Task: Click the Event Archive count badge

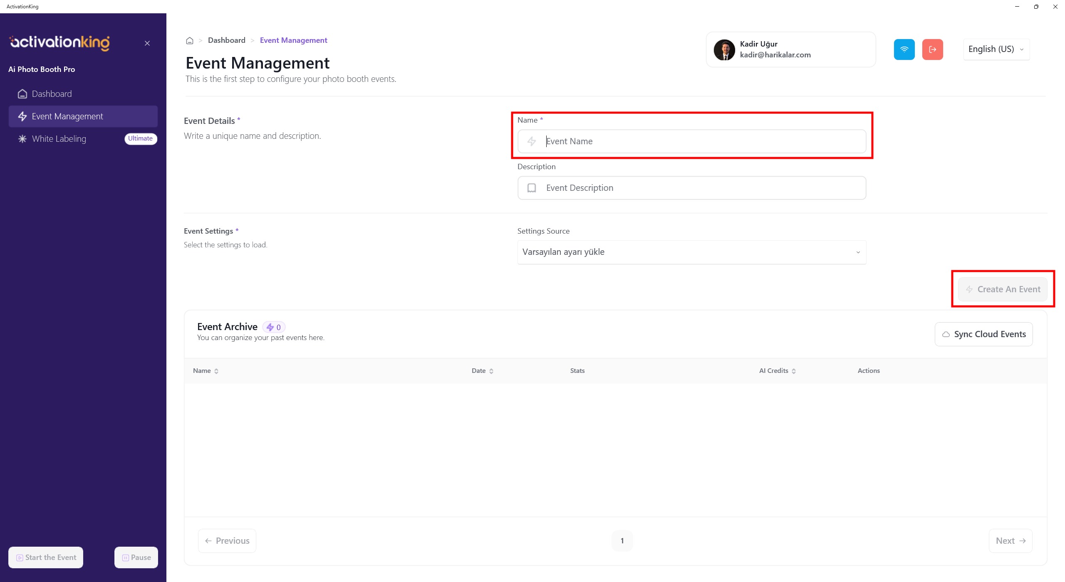Action: (x=274, y=327)
